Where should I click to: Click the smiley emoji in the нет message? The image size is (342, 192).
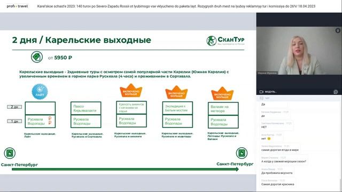click(269, 139)
